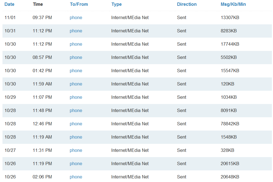This screenshot has height=182, width=273.
Task: Click the phone link for 10/31 11:12 PM
Action: tap(76, 31)
